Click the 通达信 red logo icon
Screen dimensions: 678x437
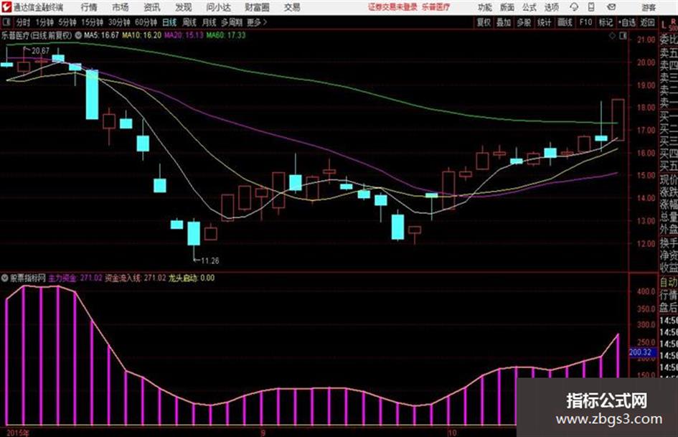6,7
